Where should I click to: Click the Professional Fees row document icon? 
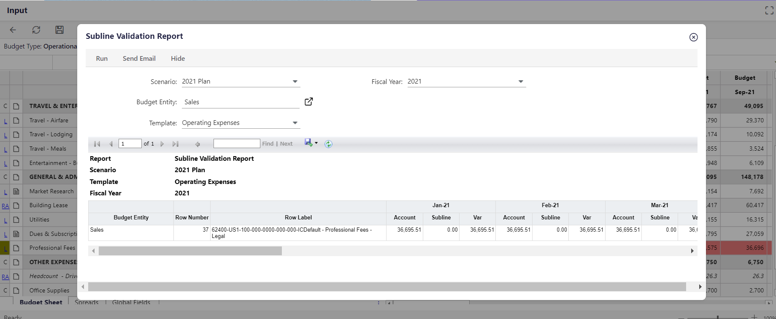(16, 248)
